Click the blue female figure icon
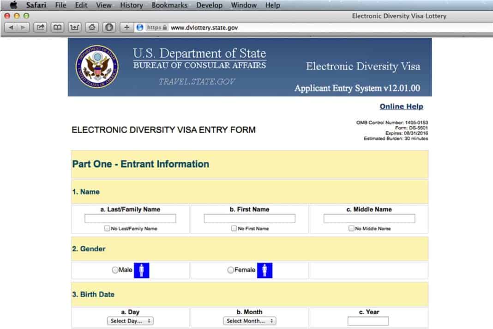 pos(265,270)
